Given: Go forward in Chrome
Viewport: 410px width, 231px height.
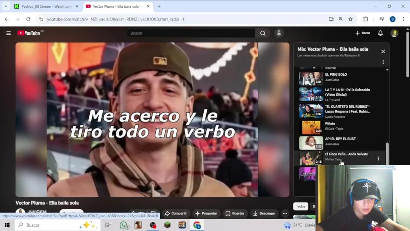Looking at the screenshot, I should tap(18, 19).
